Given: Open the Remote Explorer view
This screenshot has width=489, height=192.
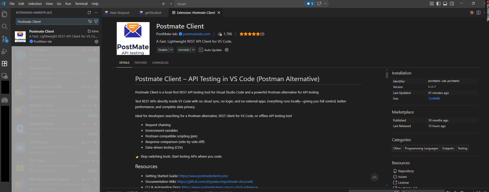Looking at the screenshot, I should (x=5, y=76).
